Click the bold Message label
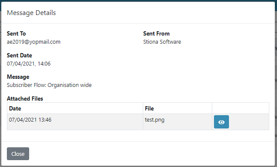 (18, 77)
